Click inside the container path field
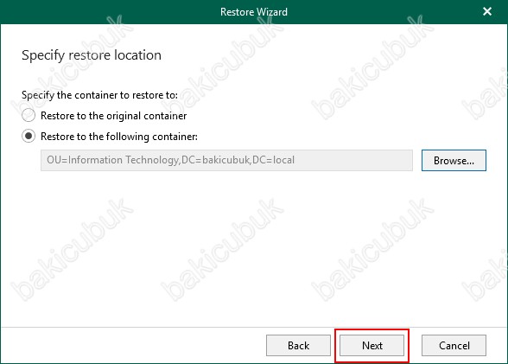The height and width of the screenshot is (364, 508). pos(226,160)
